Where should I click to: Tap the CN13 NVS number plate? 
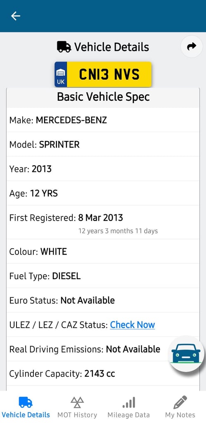coord(103,74)
